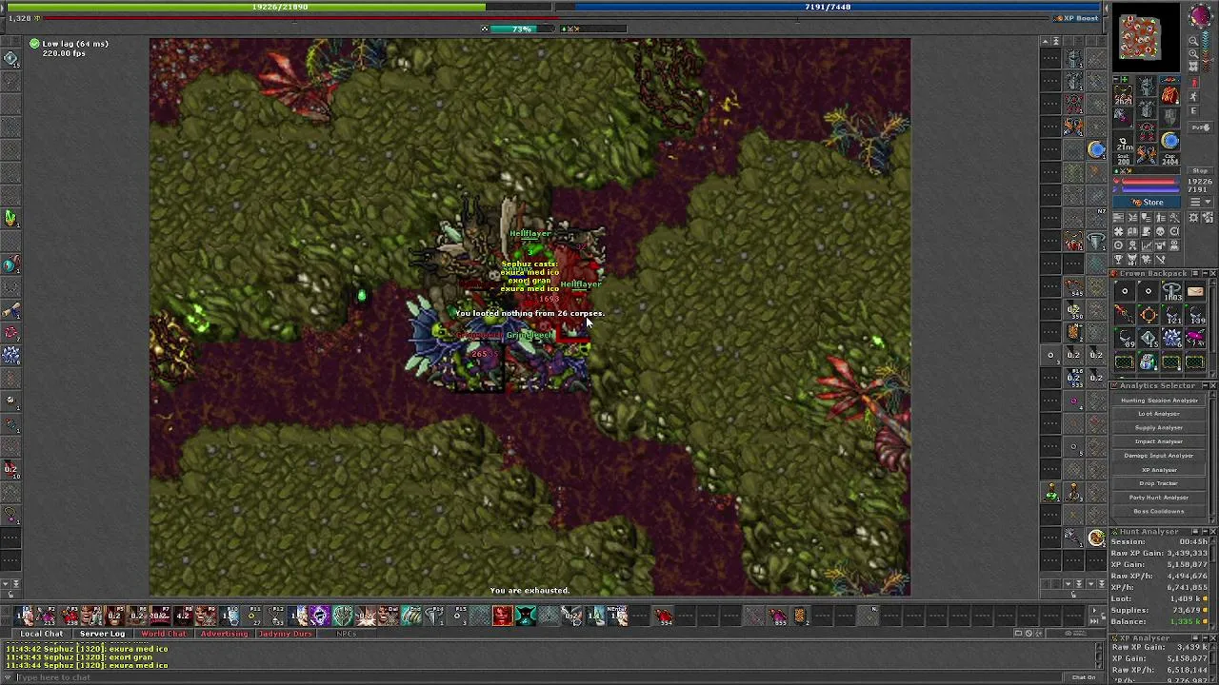Open the Party Hunt Analyser

[x=1159, y=498]
